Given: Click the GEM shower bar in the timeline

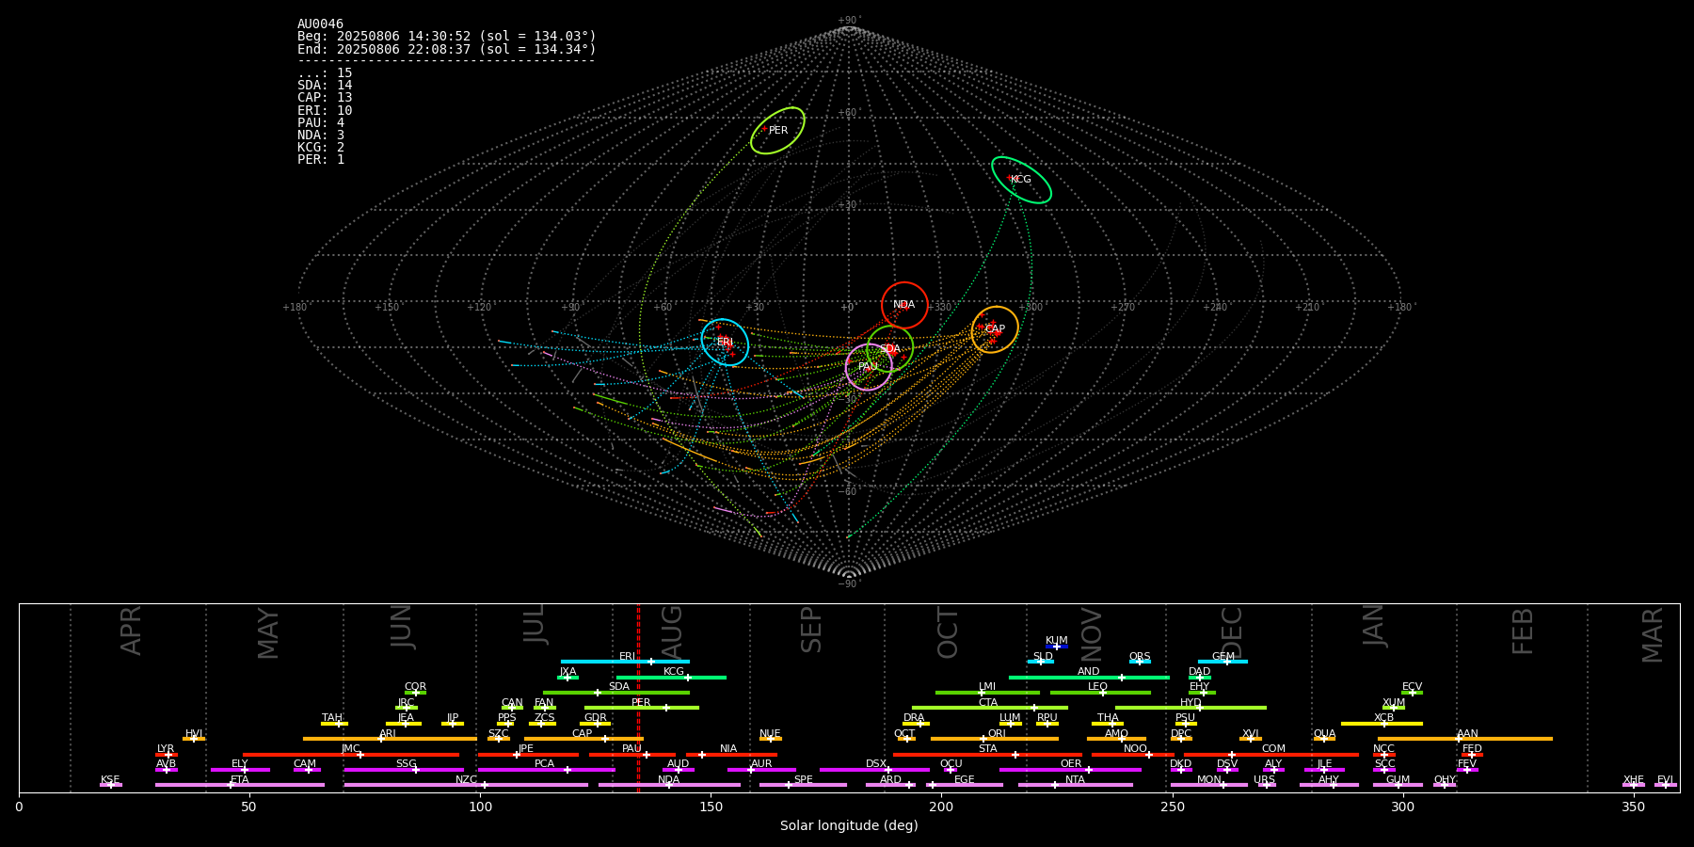Looking at the screenshot, I should (x=1223, y=662).
